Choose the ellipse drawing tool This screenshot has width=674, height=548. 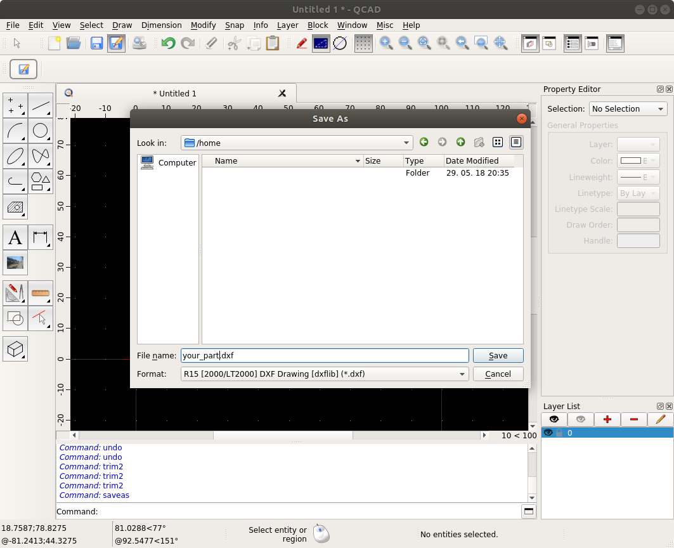coord(15,156)
